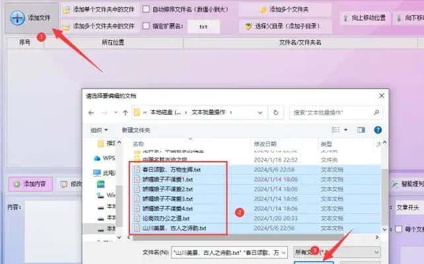The image size is (424, 264).
Task: Click the Forward arrow in file dialog
Action: point(104,113)
